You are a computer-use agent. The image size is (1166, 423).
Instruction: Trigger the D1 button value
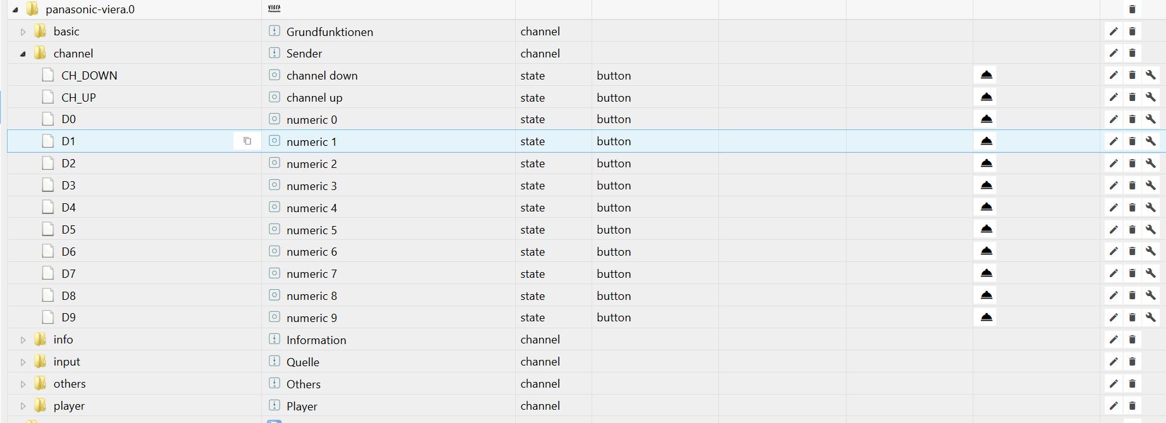(987, 141)
